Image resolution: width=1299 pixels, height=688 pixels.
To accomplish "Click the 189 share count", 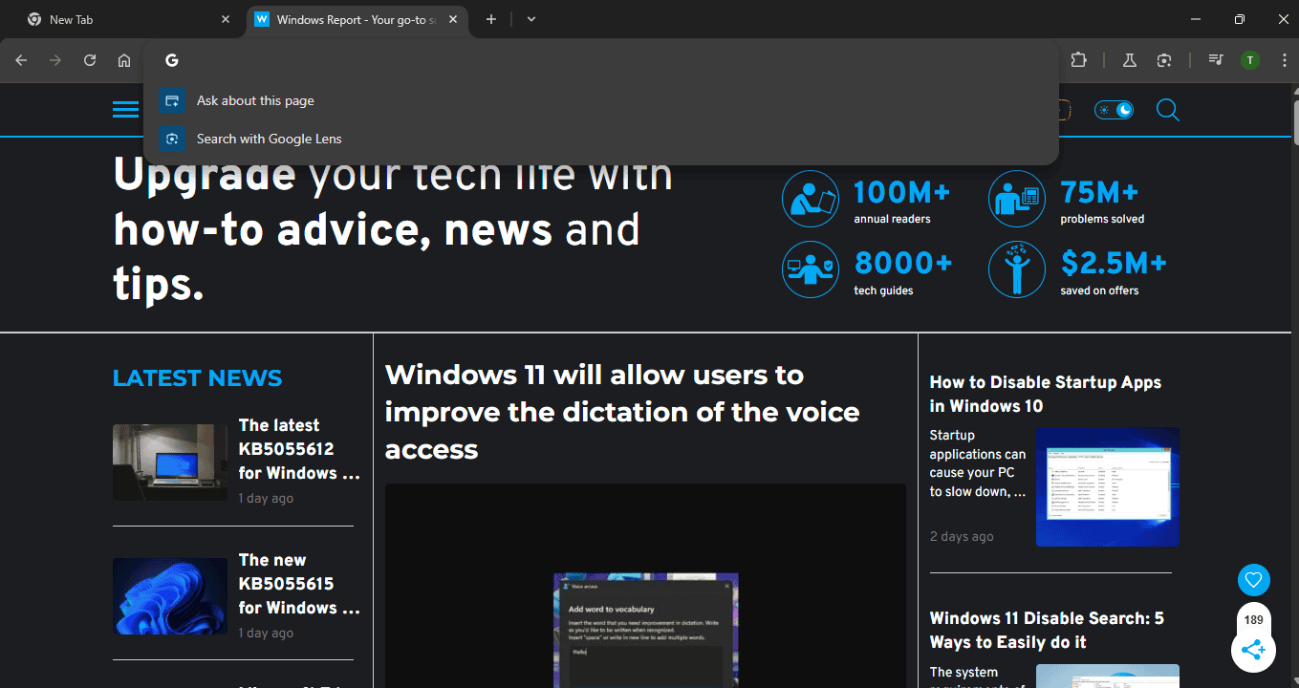I will point(1253,620).
